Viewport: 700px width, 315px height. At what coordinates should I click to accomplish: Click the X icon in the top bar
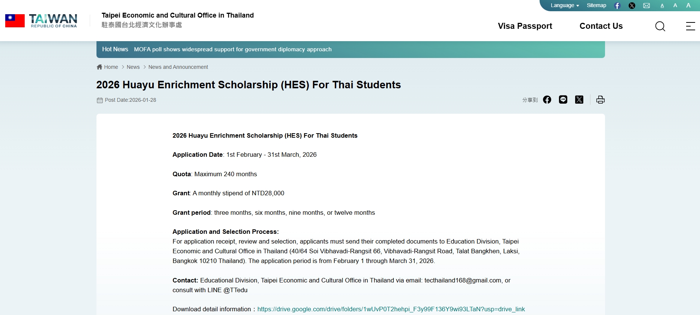632,5
